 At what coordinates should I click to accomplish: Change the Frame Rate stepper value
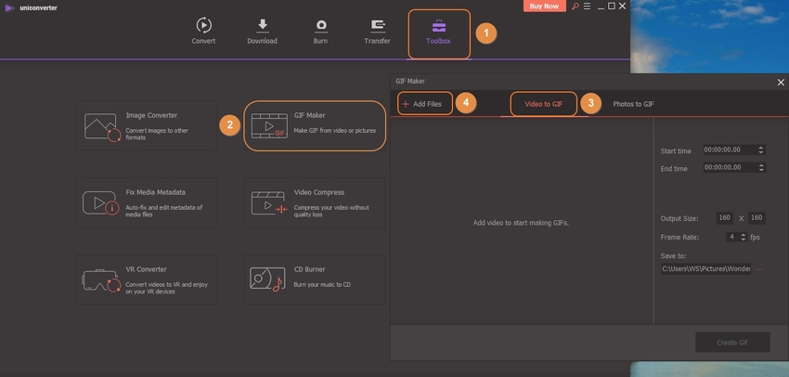tap(743, 237)
